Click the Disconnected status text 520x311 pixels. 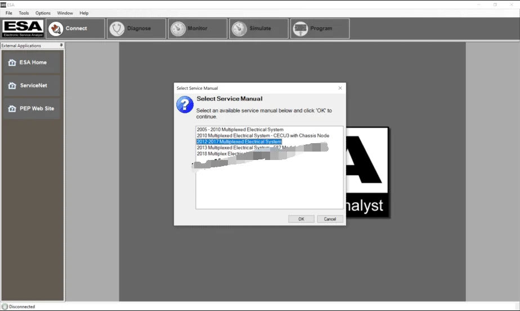(x=22, y=307)
